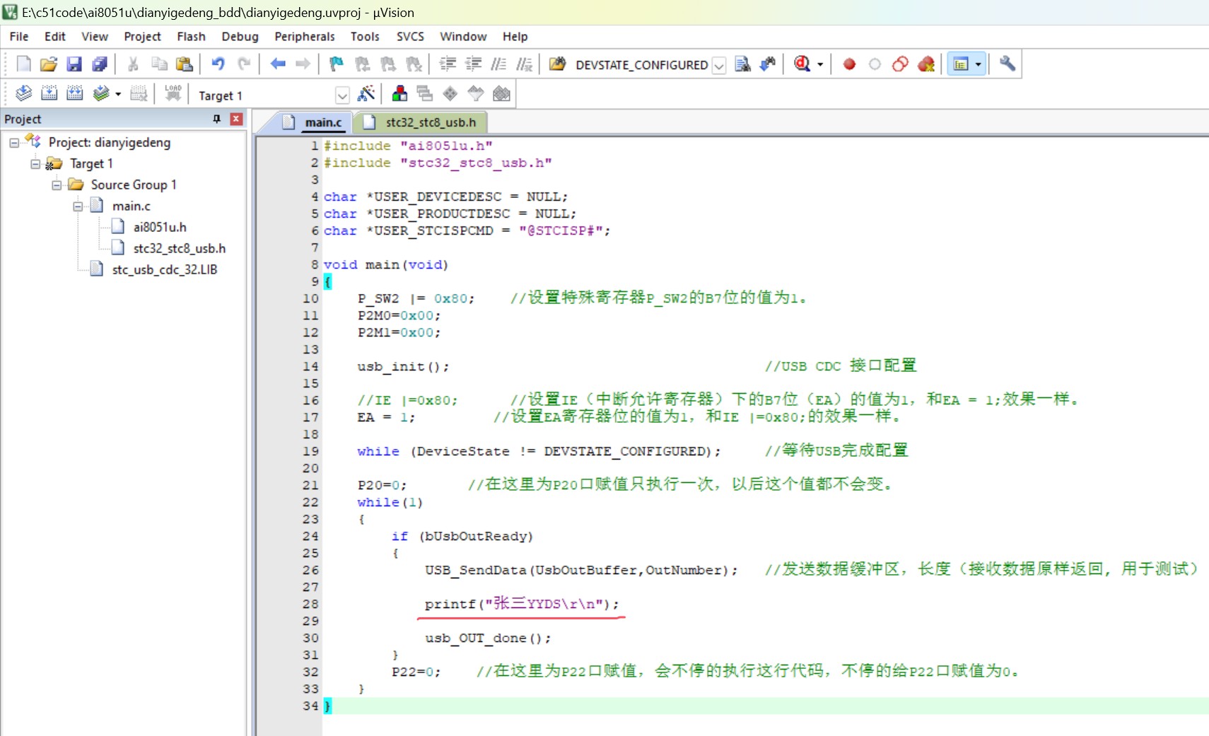Image resolution: width=1209 pixels, height=736 pixels.
Task: Click the Find document search icon
Action: point(742,64)
